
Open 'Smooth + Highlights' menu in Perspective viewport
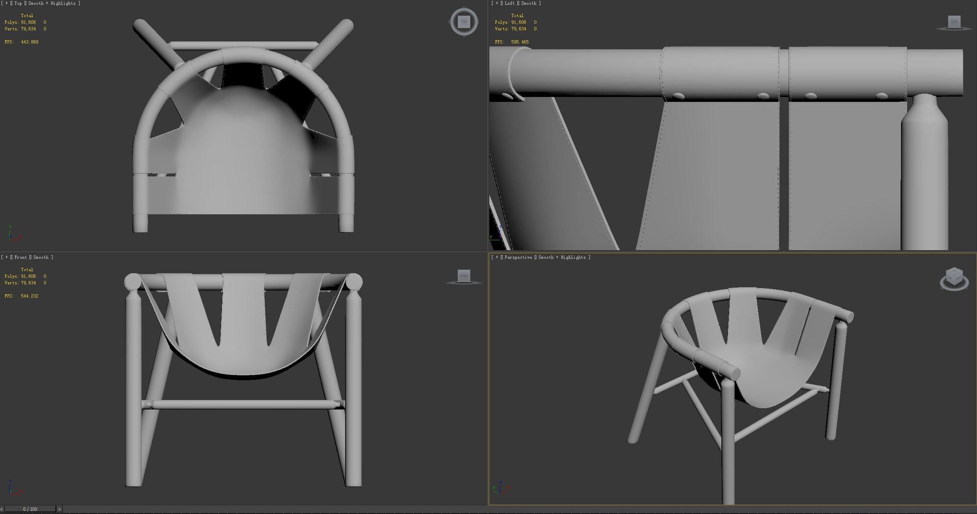(562, 257)
